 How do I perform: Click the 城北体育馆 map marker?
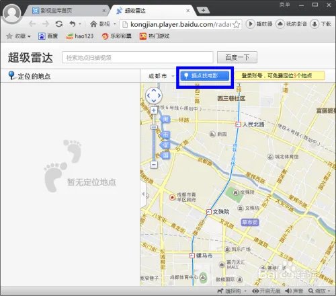[270, 157]
